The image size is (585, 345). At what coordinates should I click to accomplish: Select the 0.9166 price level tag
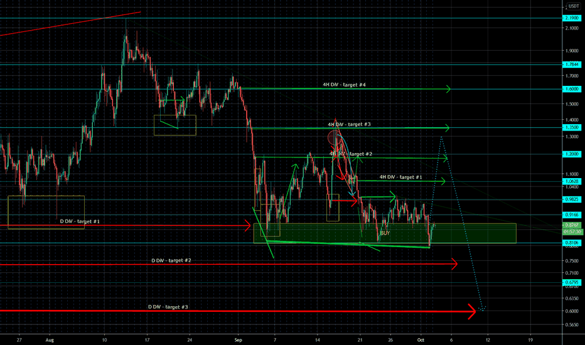click(572, 215)
